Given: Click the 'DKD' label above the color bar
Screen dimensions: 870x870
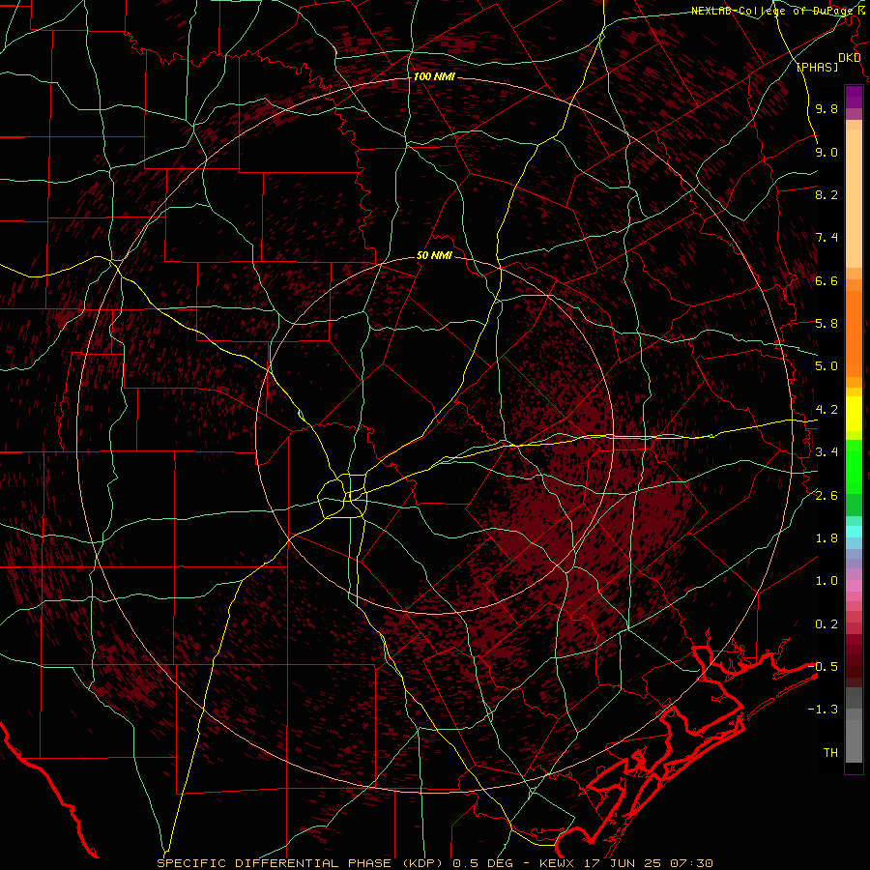Looking at the screenshot, I should (x=849, y=58).
